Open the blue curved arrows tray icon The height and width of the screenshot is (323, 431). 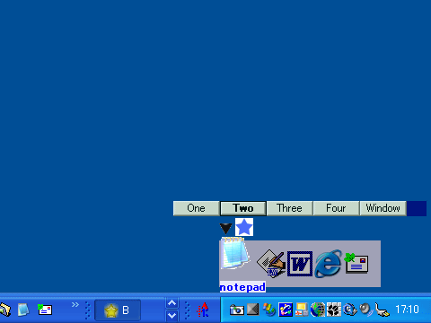click(286, 310)
